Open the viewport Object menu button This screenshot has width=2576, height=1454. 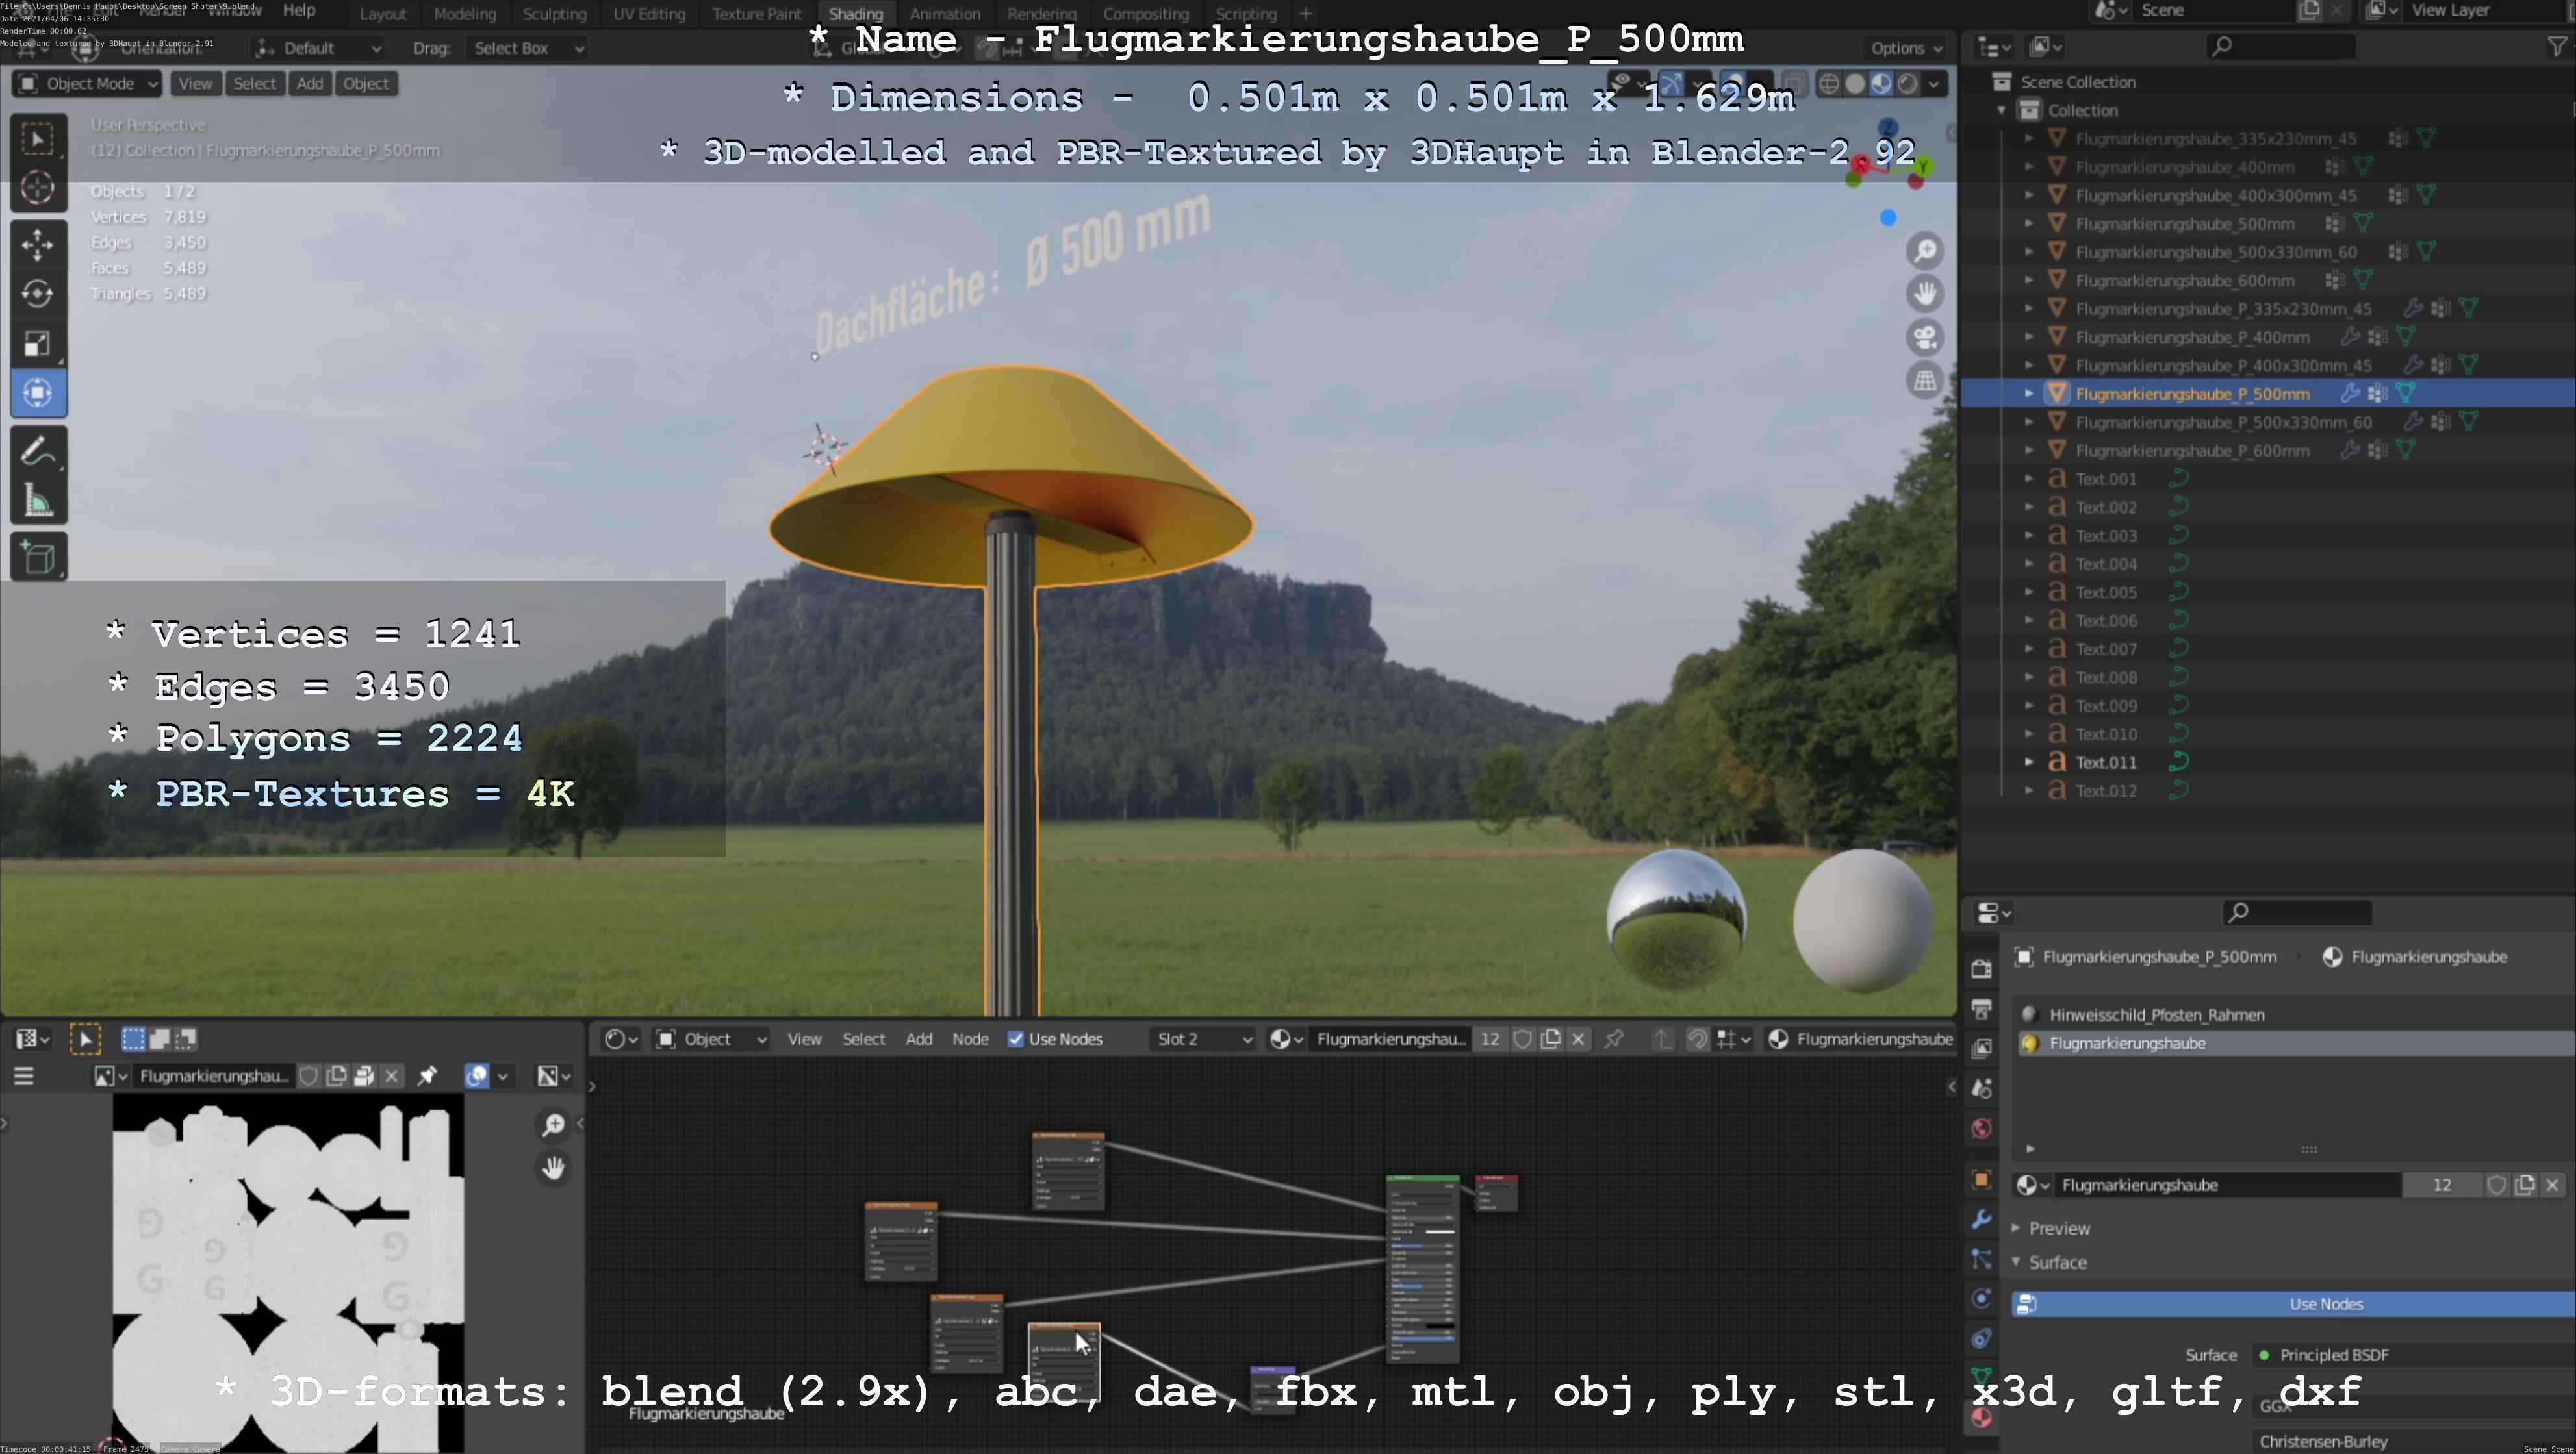click(365, 84)
